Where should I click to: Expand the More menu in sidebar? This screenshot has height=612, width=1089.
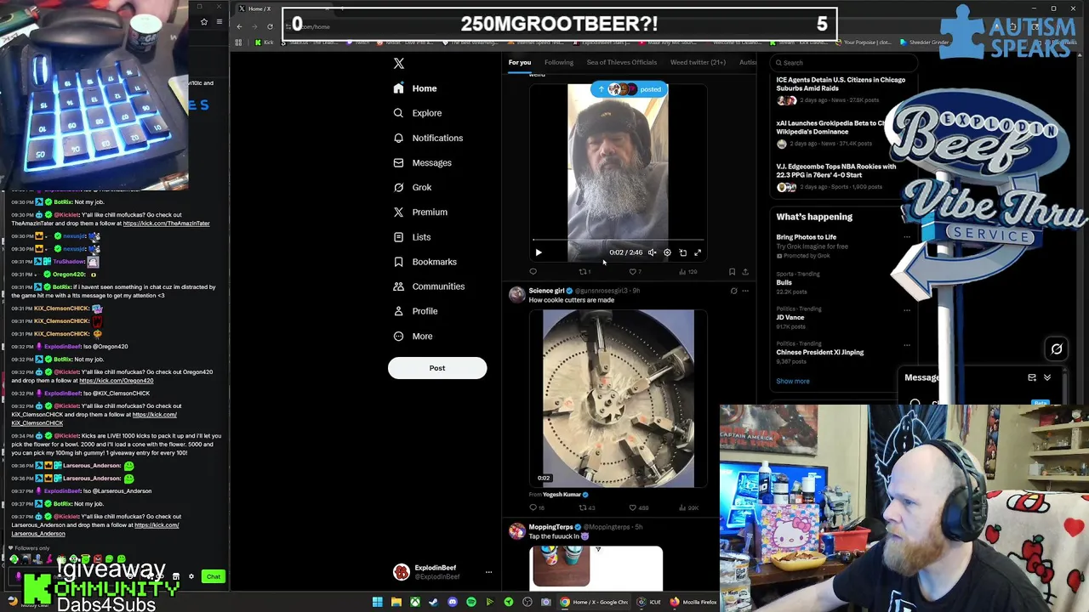(x=413, y=336)
